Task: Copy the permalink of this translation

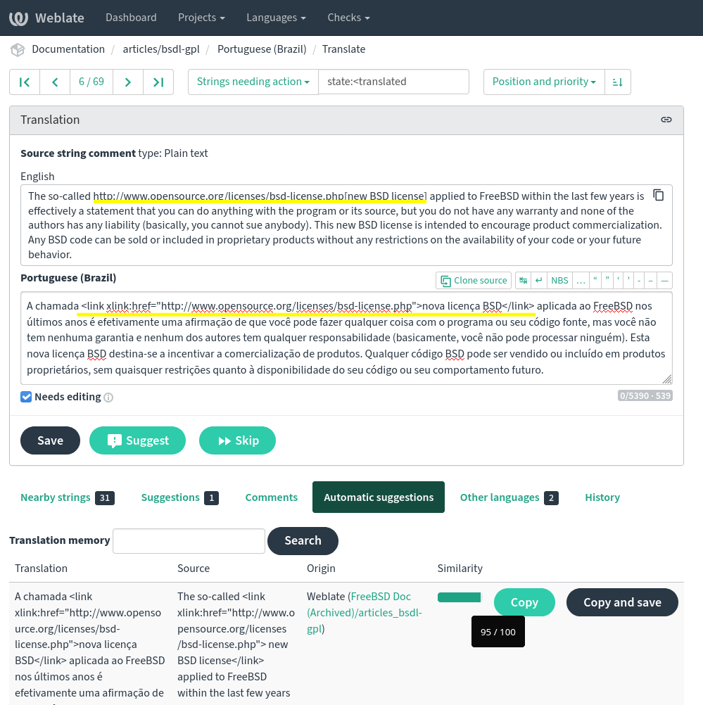Action: click(x=666, y=120)
